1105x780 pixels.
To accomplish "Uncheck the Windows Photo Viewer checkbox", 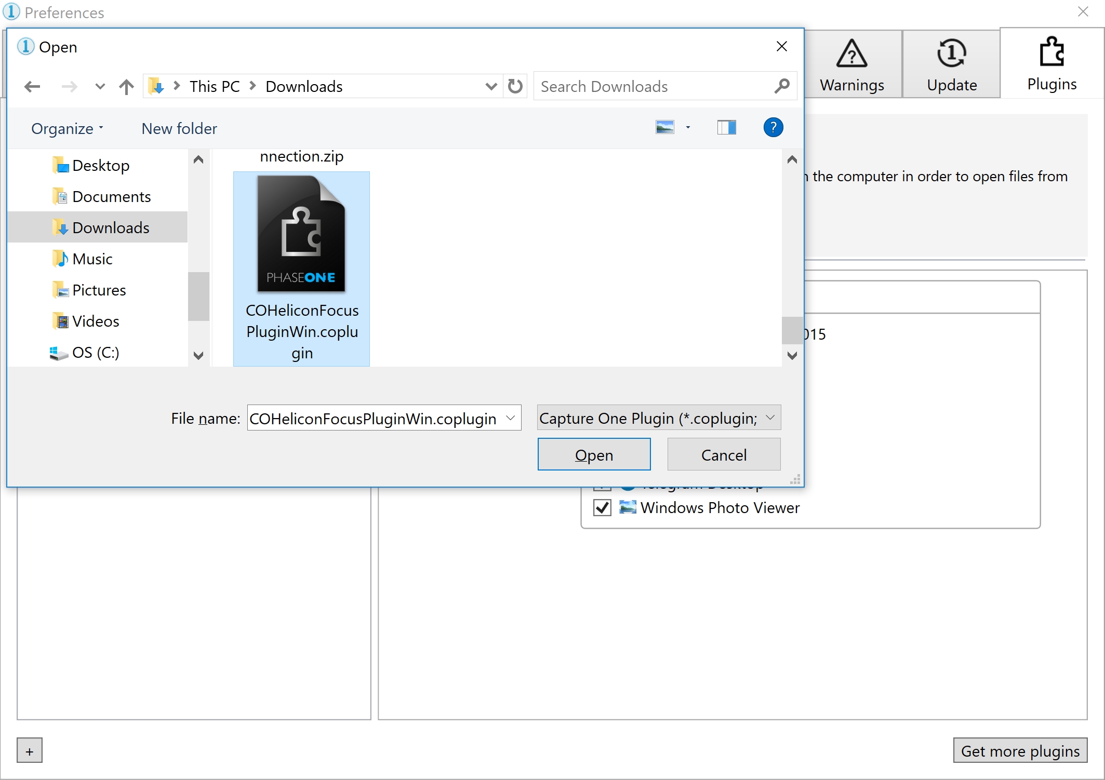I will click(x=602, y=507).
